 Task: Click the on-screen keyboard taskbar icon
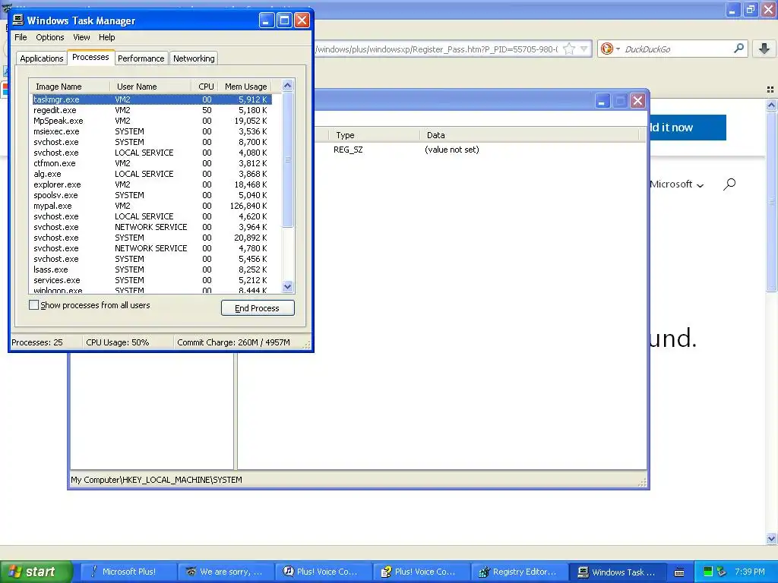(x=679, y=572)
